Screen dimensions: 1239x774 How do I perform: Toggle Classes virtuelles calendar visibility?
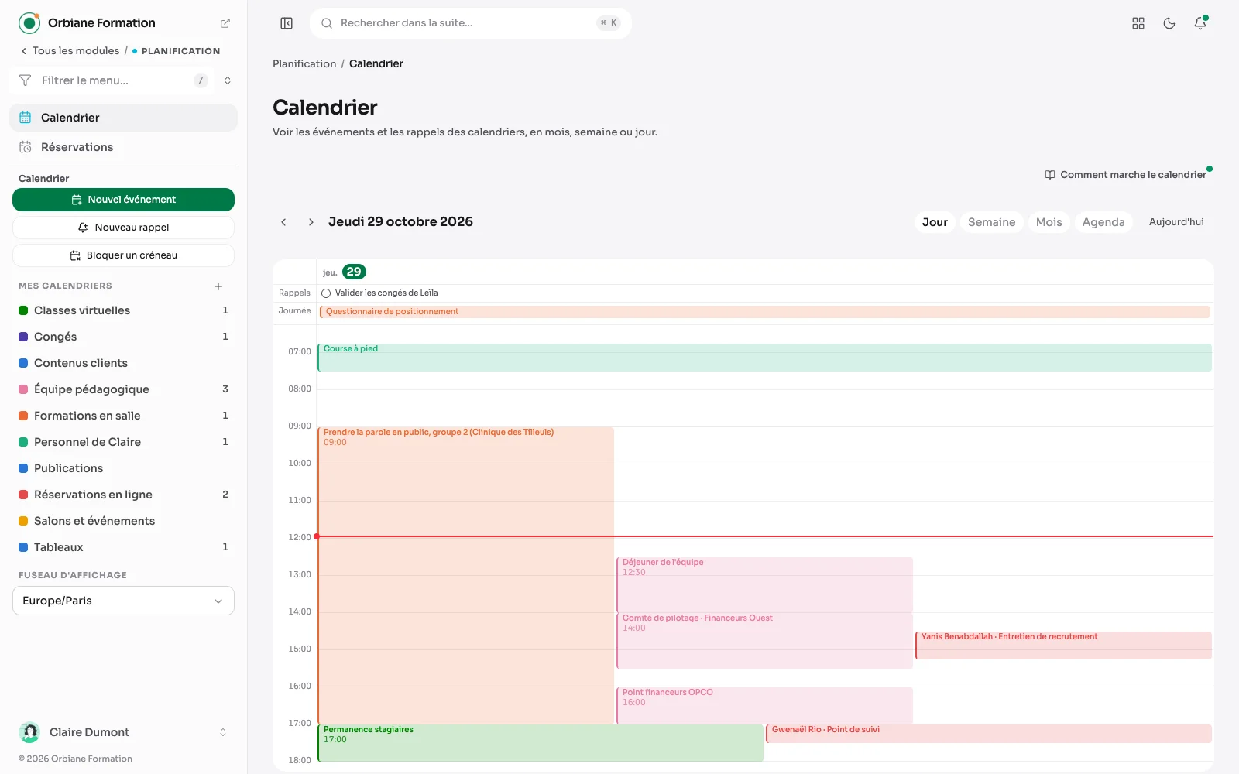23,310
